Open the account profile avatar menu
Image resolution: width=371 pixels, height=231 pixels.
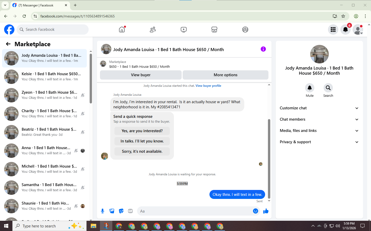click(358, 30)
